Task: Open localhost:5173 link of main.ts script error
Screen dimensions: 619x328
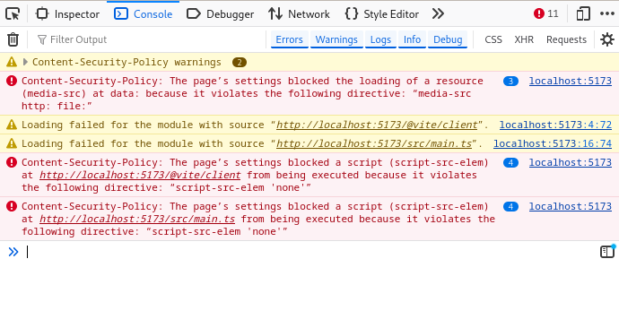Action: pos(570,206)
